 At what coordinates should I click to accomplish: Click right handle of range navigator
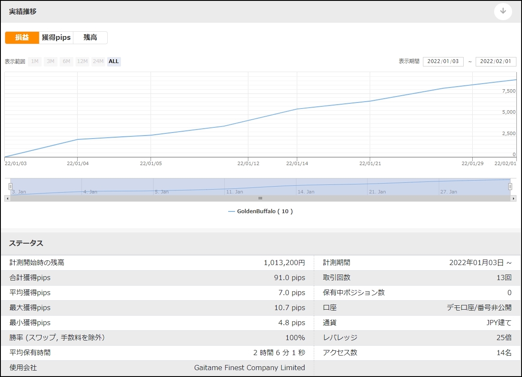510,187
